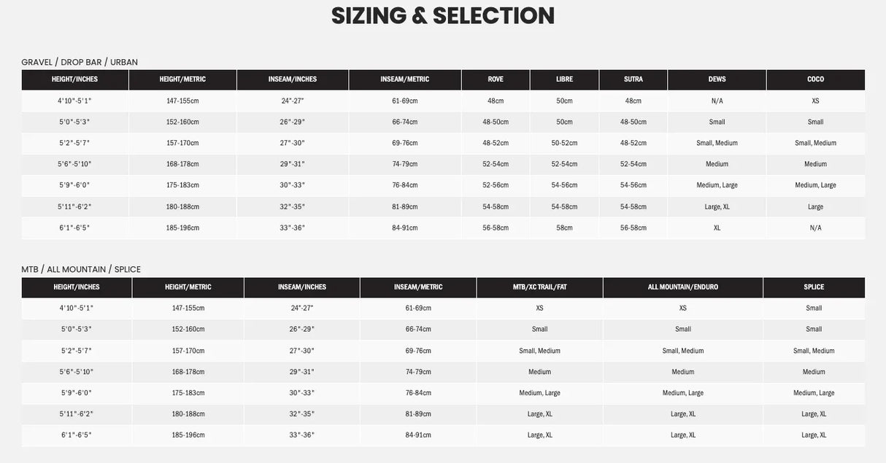Click the SUTRA column header
This screenshot has width=886, height=463.
(633, 79)
